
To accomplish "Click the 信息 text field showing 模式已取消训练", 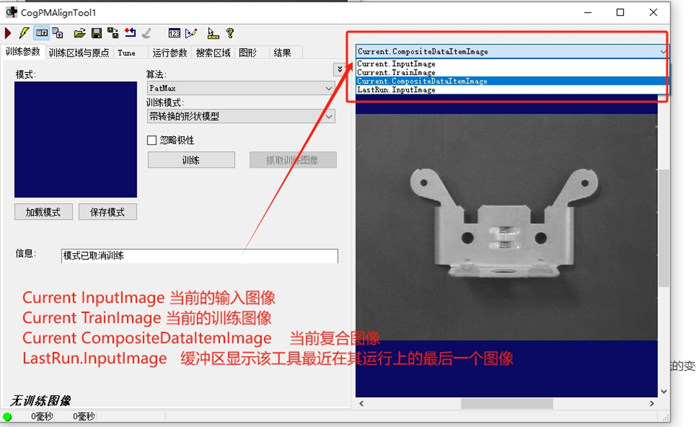I will tap(199, 255).
